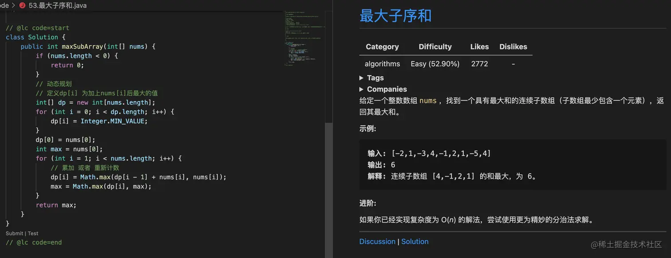Click the Likes column header
The image size is (671, 258).
(479, 47)
